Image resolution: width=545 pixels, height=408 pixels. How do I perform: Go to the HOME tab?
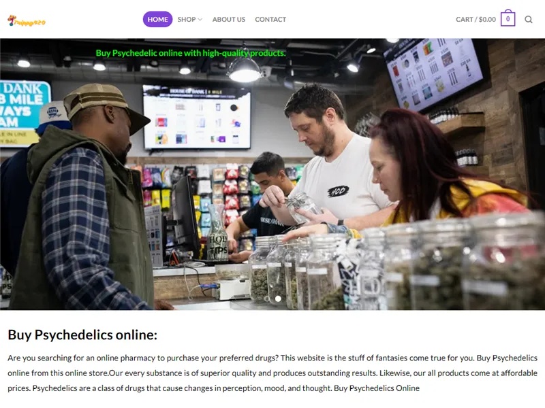157,20
